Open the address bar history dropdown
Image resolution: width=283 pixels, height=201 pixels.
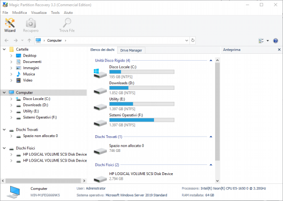click(187, 40)
